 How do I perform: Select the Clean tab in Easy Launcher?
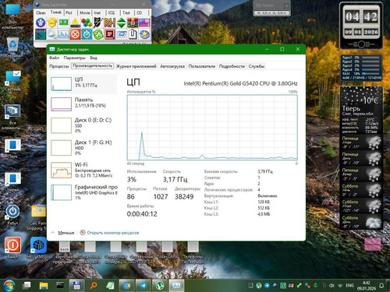click(x=41, y=12)
